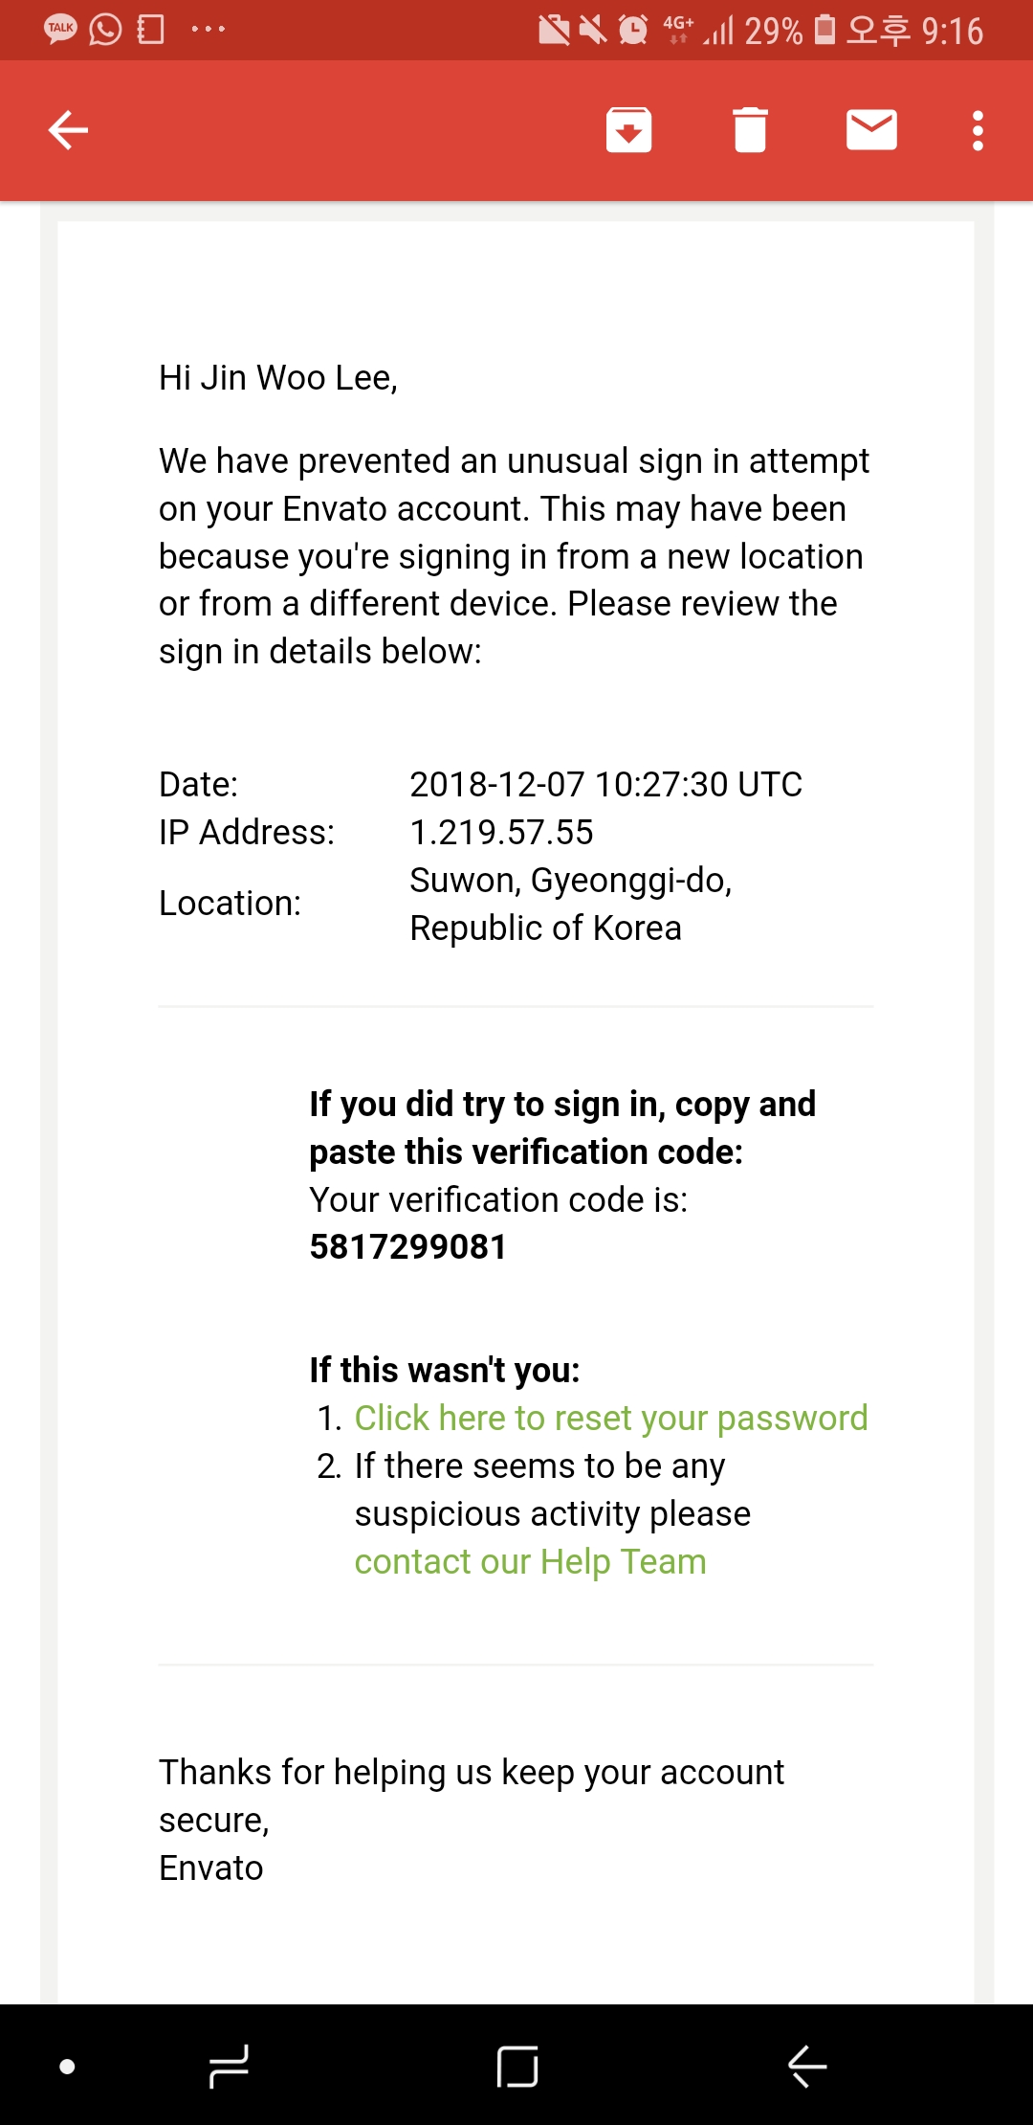Tap the navigation bar dot toggle
The width and height of the screenshot is (1033, 2125).
pos(67,2066)
